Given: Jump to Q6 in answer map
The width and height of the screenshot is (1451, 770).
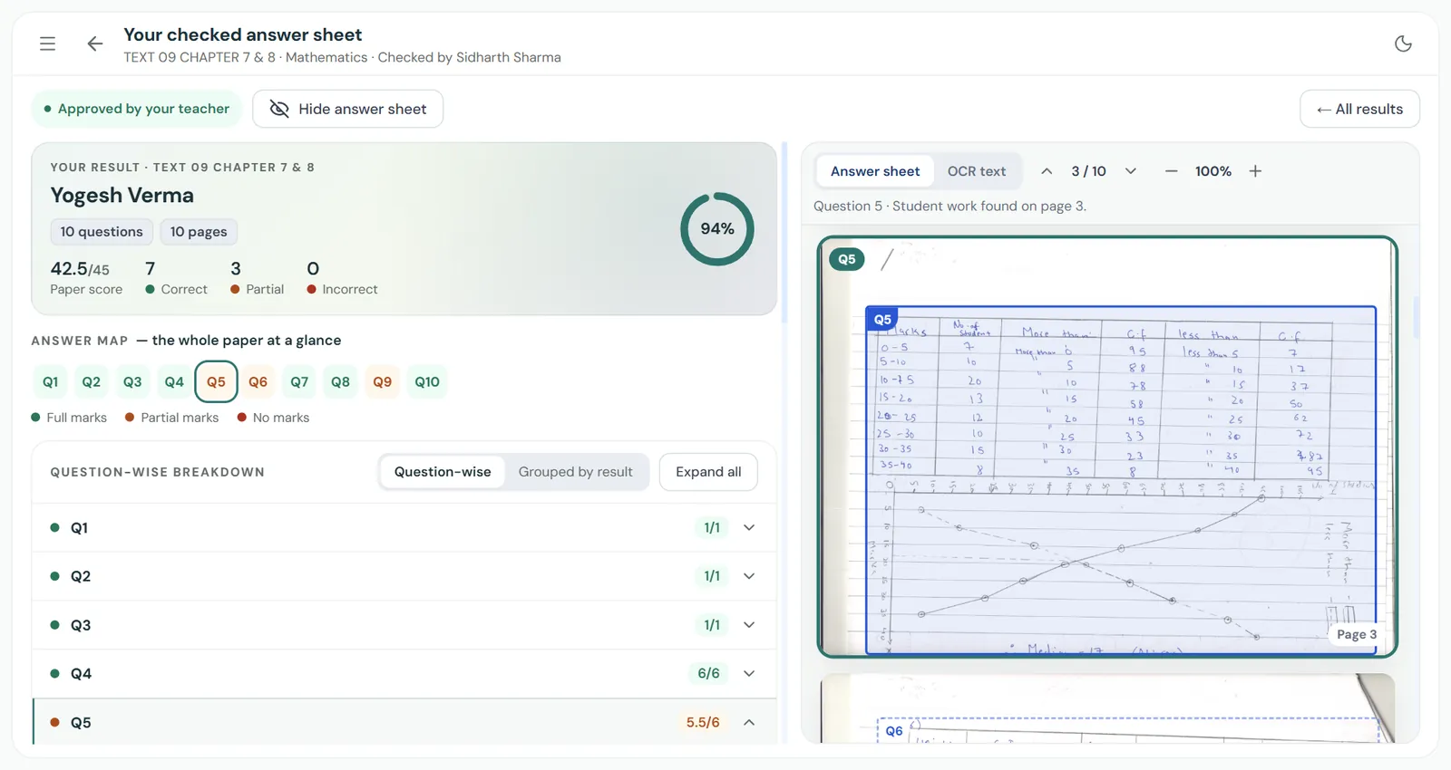Looking at the screenshot, I should pos(258,381).
